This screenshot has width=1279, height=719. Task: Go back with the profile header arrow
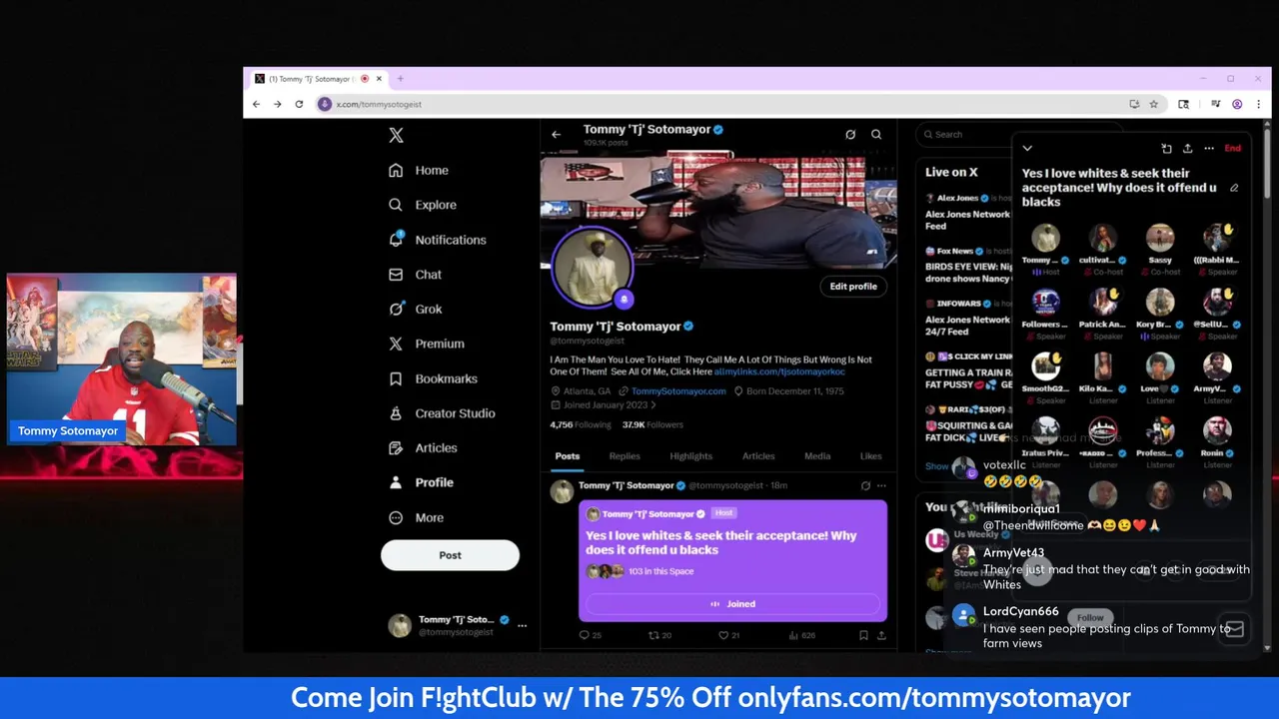tap(557, 135)
